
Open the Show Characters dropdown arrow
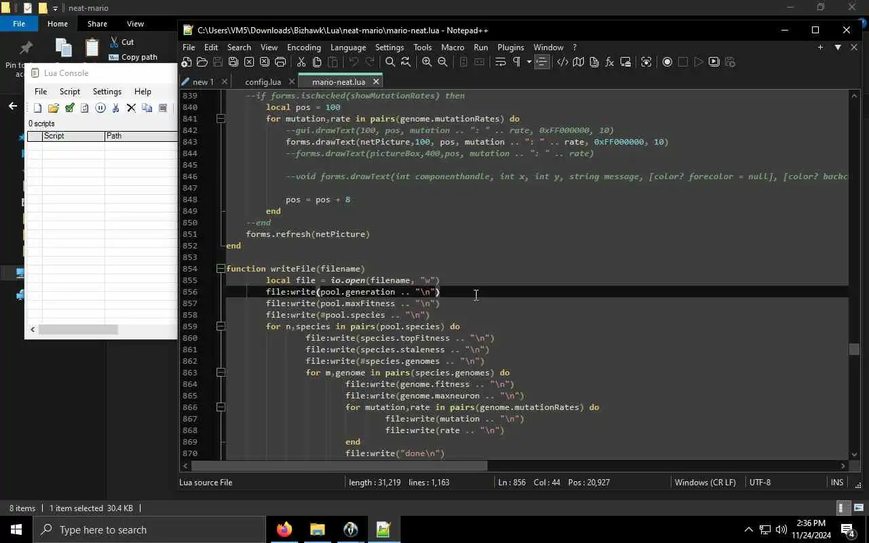[x=529, y=62]
